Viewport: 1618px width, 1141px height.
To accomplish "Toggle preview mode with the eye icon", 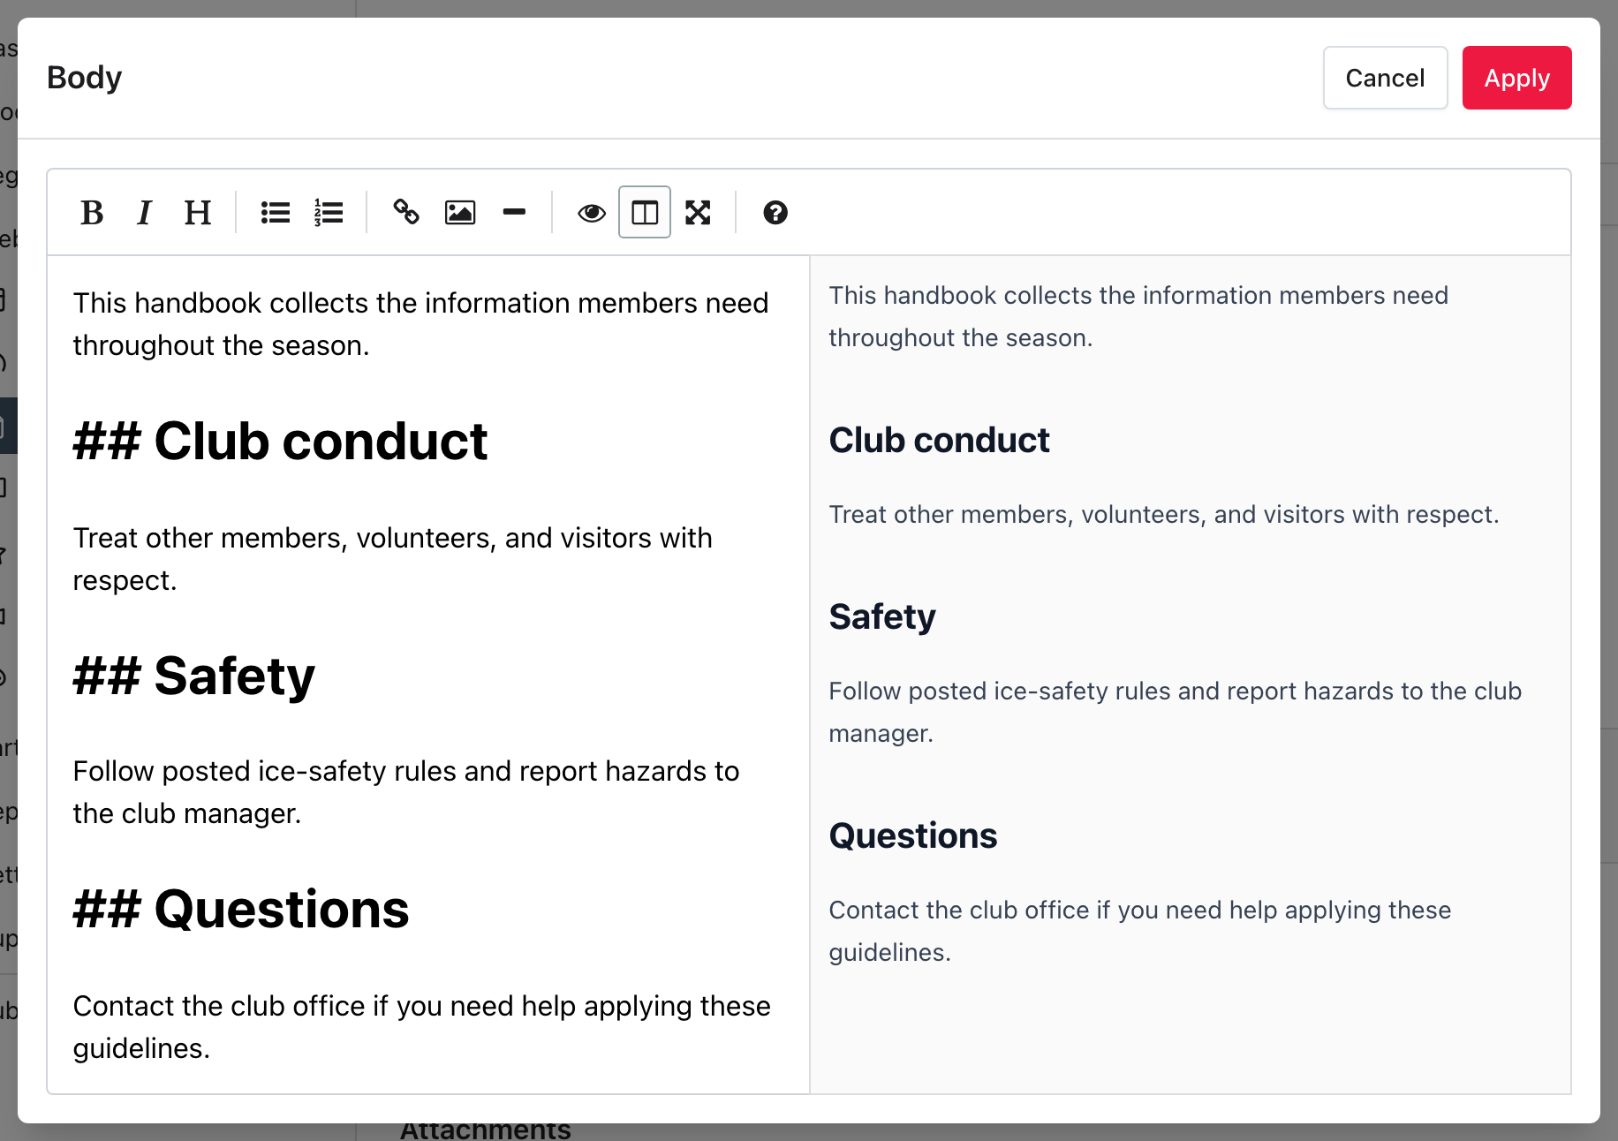I will [592, 213].
